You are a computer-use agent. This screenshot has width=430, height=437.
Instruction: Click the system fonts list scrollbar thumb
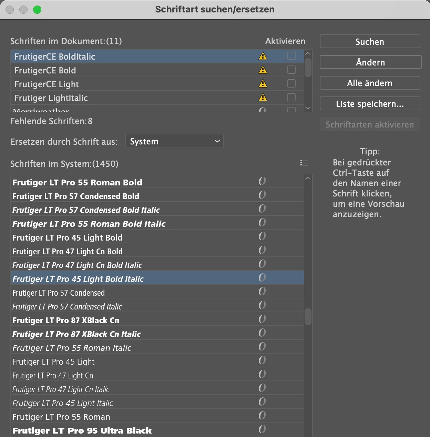coord(308,317)
